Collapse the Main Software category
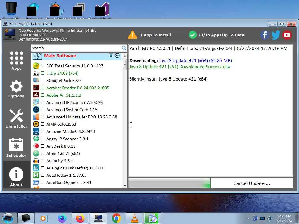The width and height of the screenshot is (299, 224). click(117, 55)
